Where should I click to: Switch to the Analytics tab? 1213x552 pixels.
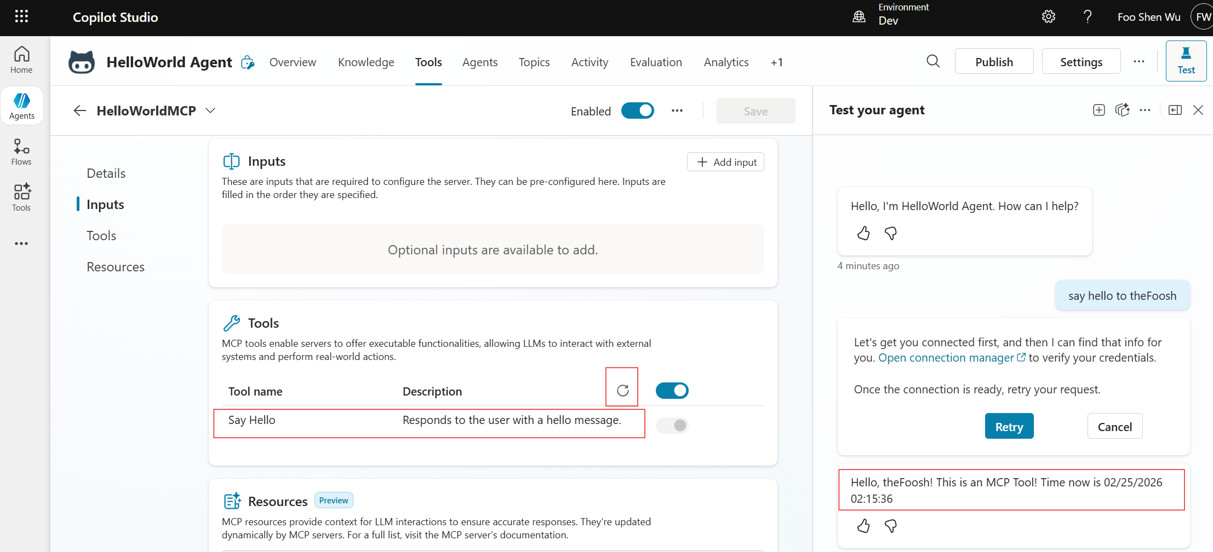[726, 62]
